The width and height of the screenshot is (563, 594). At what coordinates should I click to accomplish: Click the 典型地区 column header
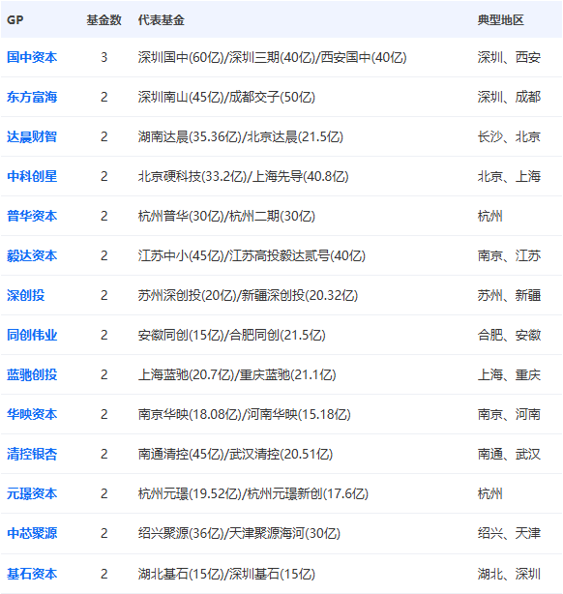click(500, 20)
